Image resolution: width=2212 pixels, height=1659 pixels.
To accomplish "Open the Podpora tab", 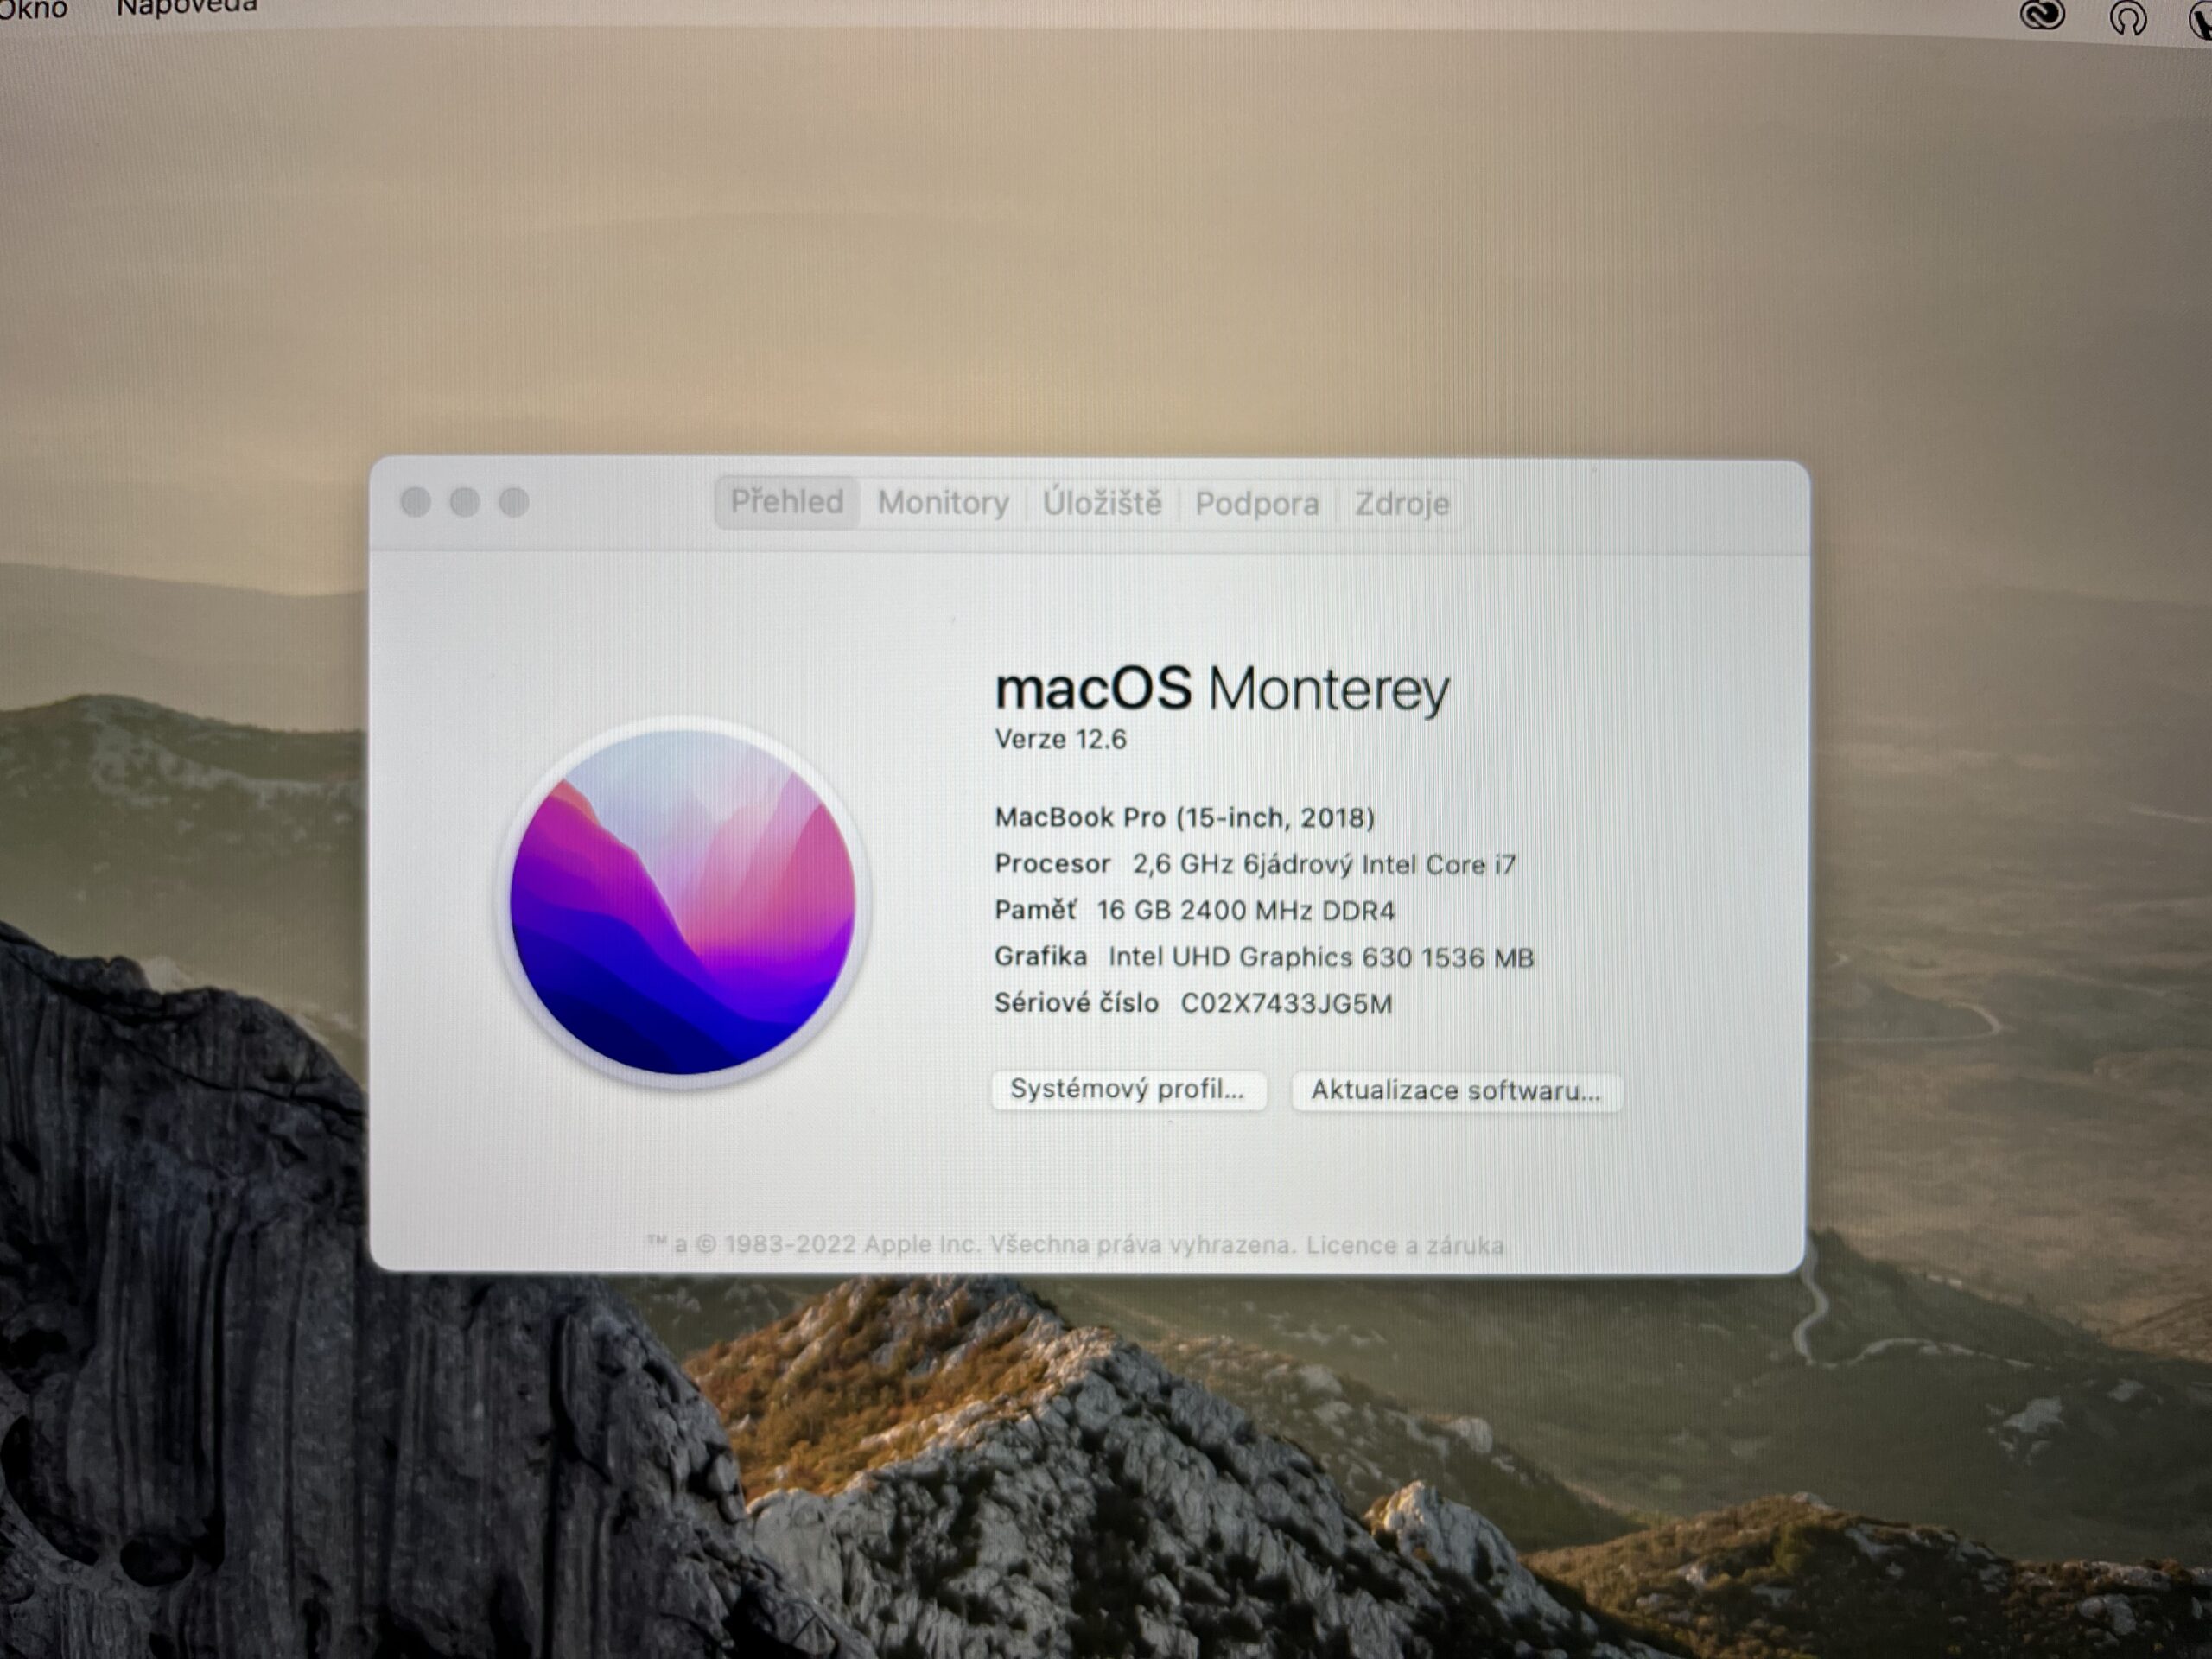I will [1257, 504].
